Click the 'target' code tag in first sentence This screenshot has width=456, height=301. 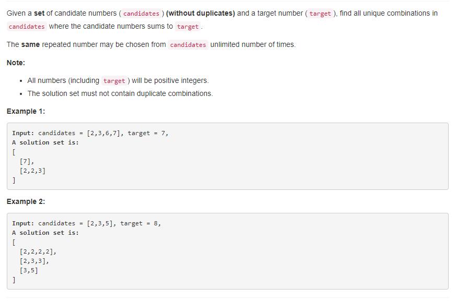click(320, 14)
